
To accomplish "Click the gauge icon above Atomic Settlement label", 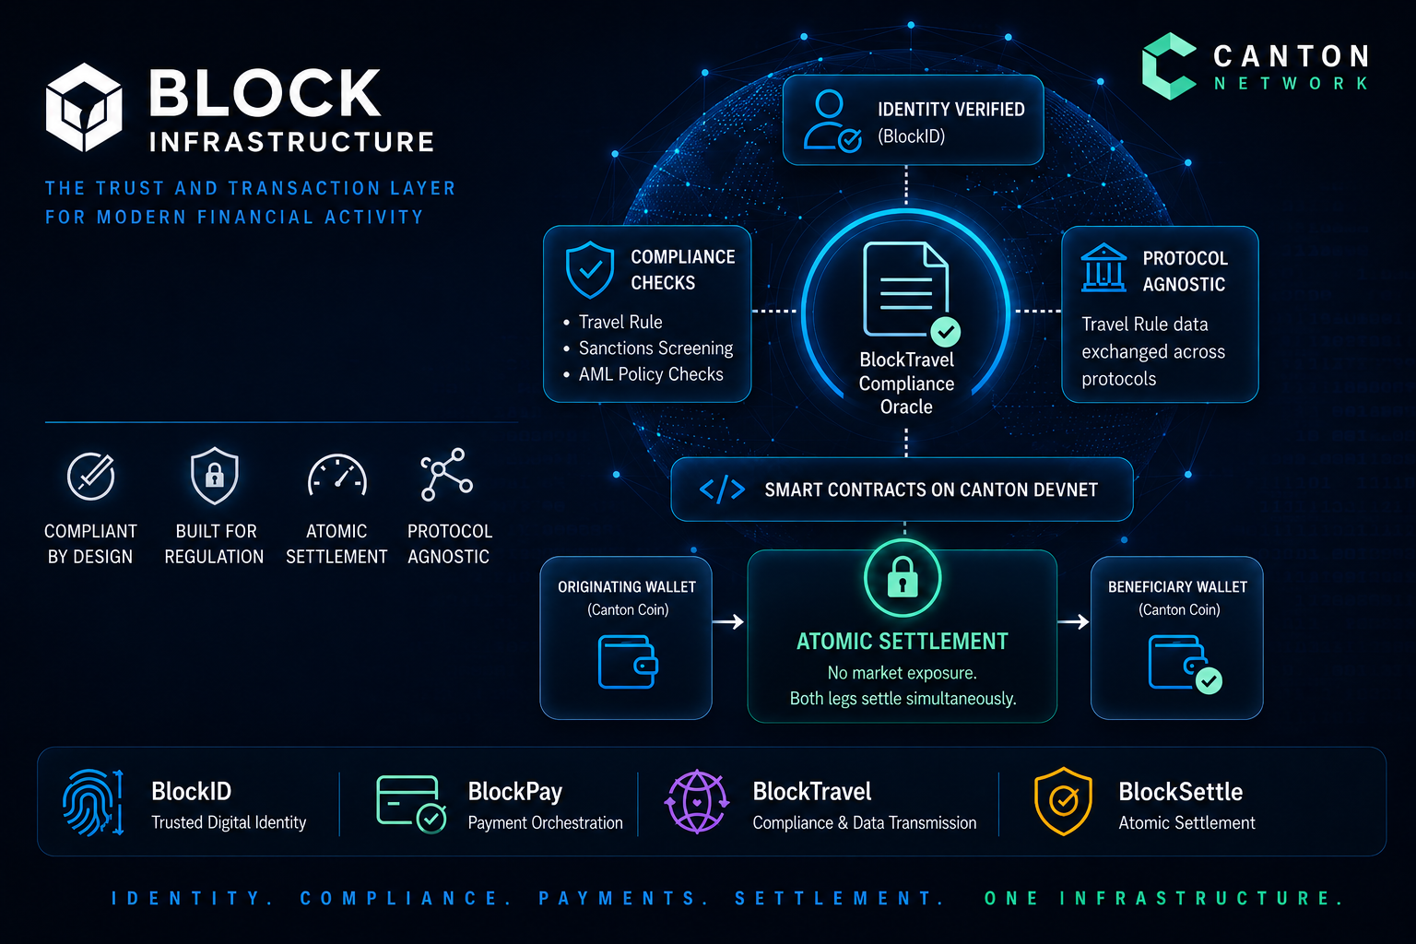I will coord(337,476).
